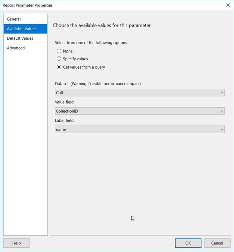Confirm changes with the OK button
Image resolution: width=234 pixels, height=252 pixels.
coord(188,243)
